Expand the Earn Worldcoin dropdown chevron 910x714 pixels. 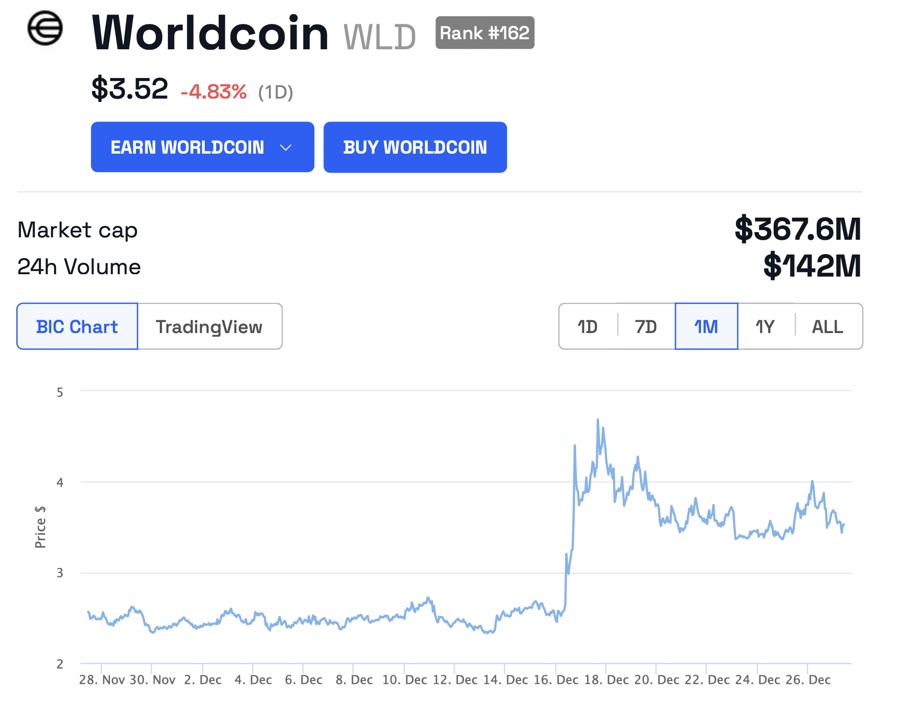click(286, 147)
